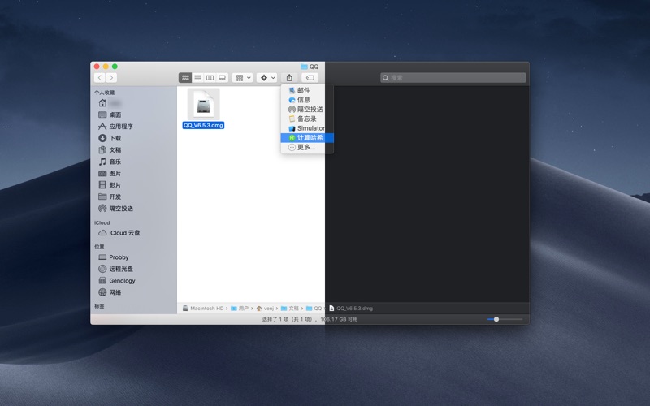Click the icon size slider

(x=496, y=319)
